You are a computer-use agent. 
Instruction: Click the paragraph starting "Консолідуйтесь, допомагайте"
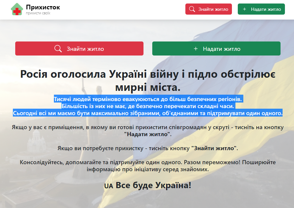coord(148,166)
